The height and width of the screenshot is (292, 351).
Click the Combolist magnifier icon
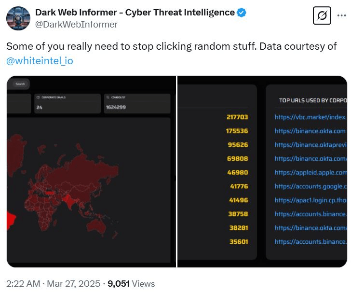click(107, 97)
